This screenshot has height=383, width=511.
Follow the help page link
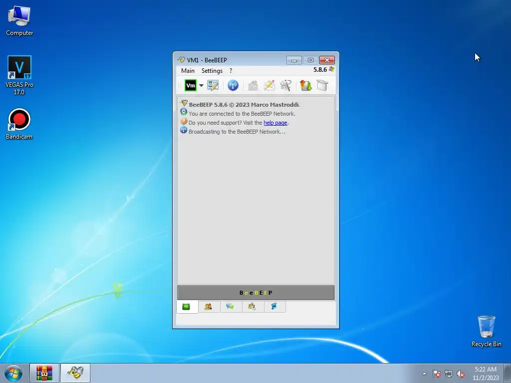pyautogui.click(x=275, y=123)
